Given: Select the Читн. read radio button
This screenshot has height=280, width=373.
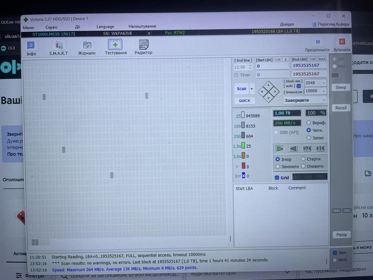Looking at the screenshot, I should 309,130.
